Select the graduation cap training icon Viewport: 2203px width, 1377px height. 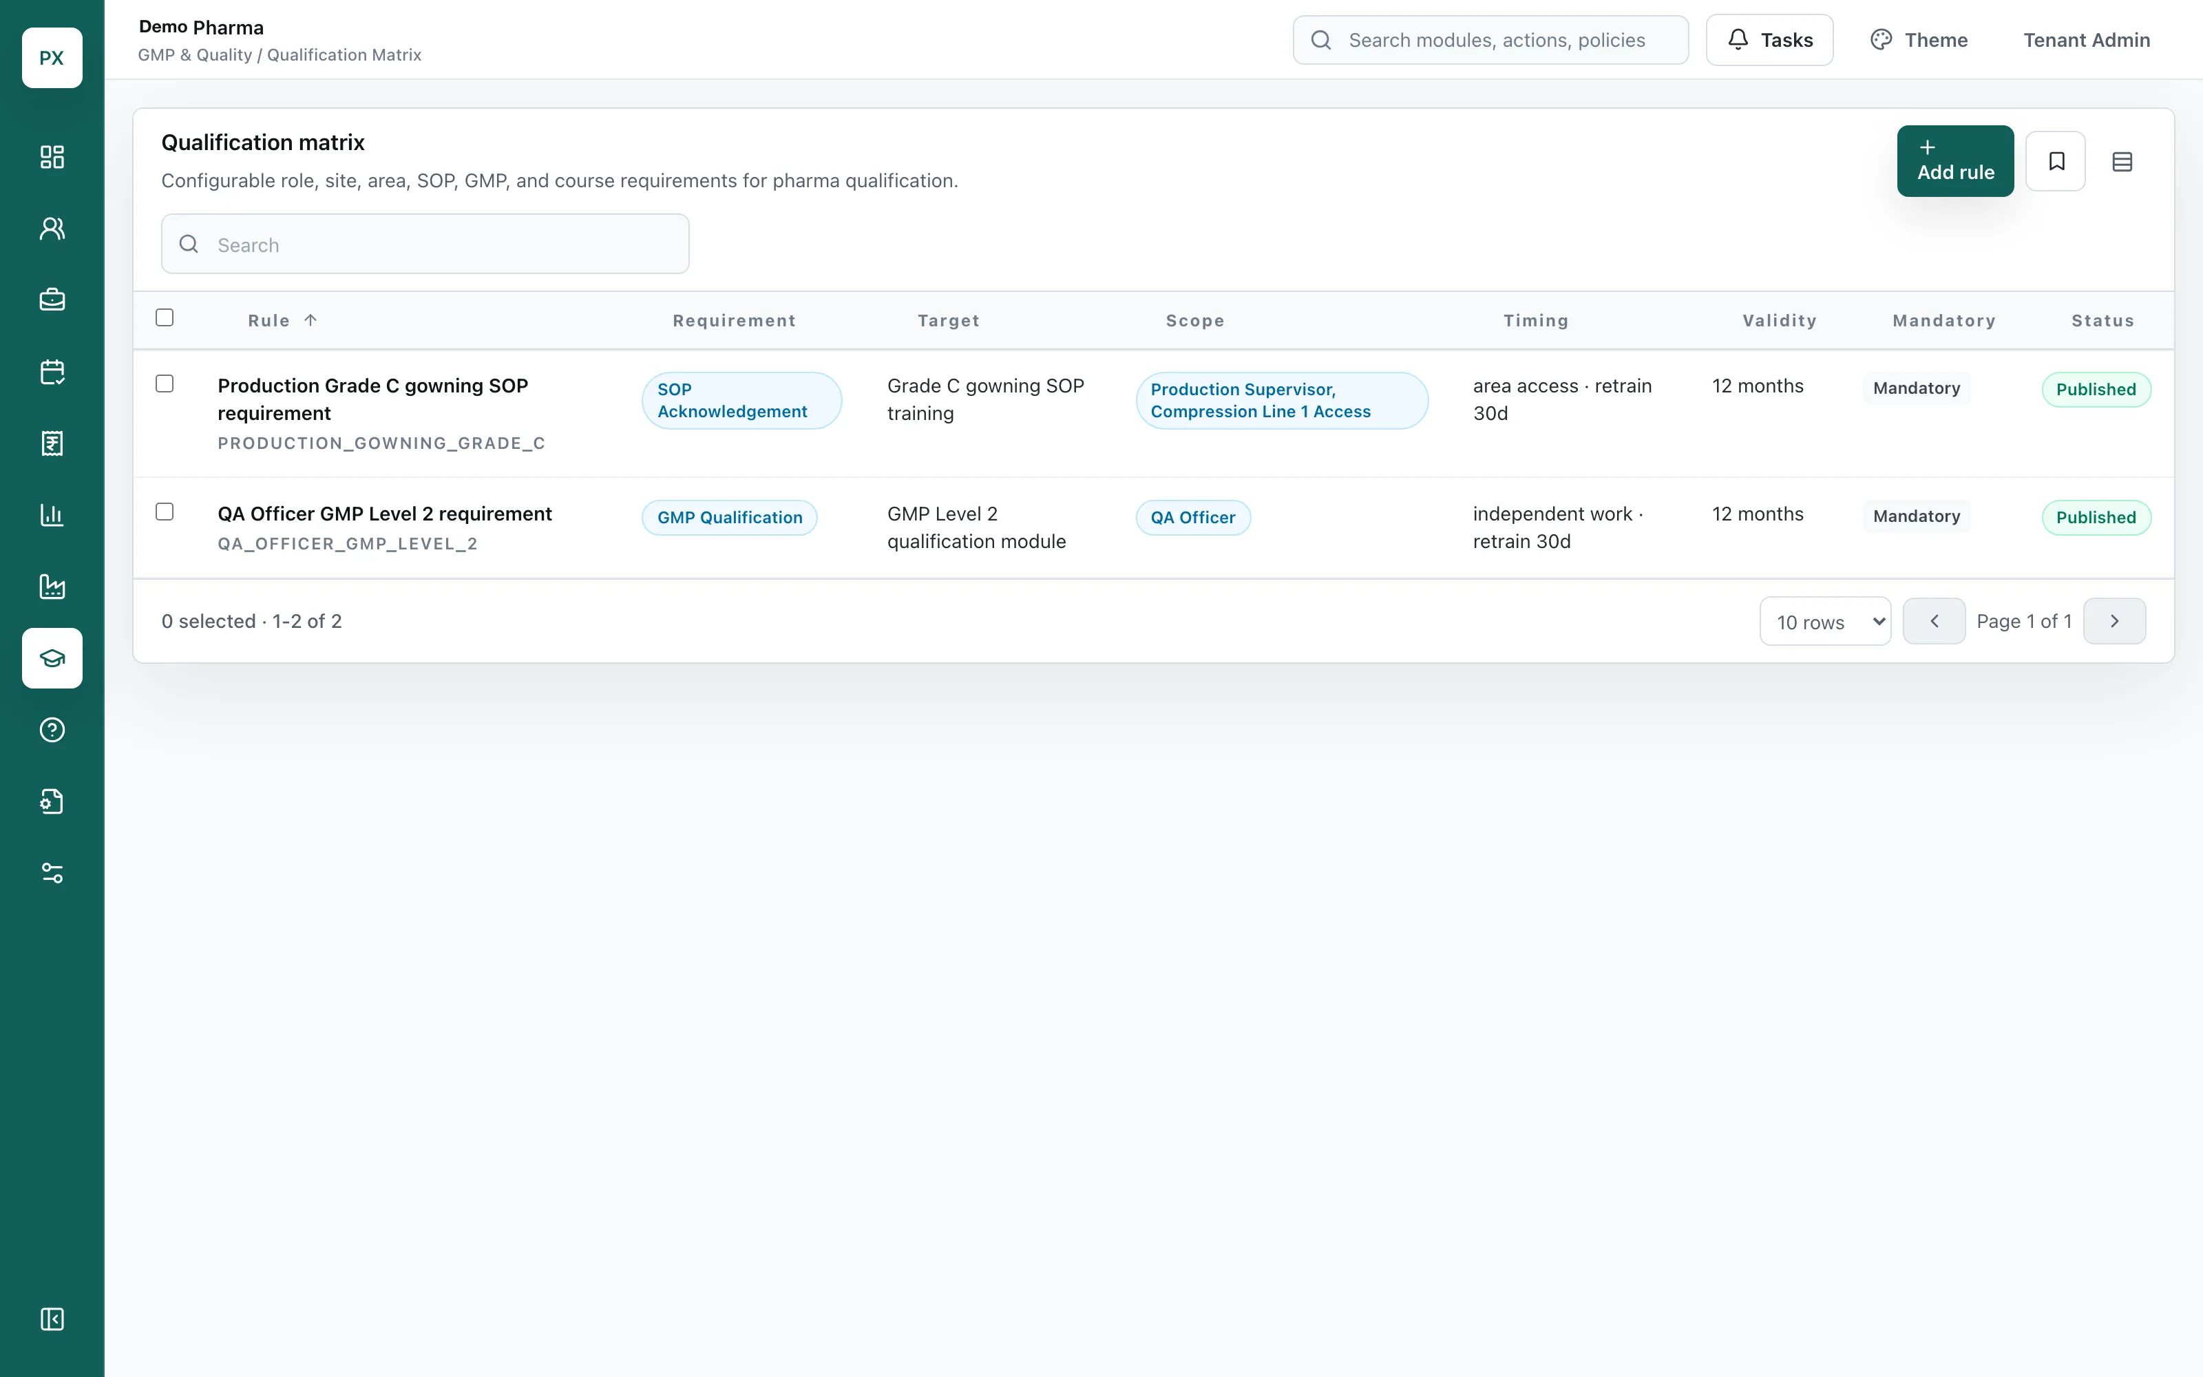52,658
